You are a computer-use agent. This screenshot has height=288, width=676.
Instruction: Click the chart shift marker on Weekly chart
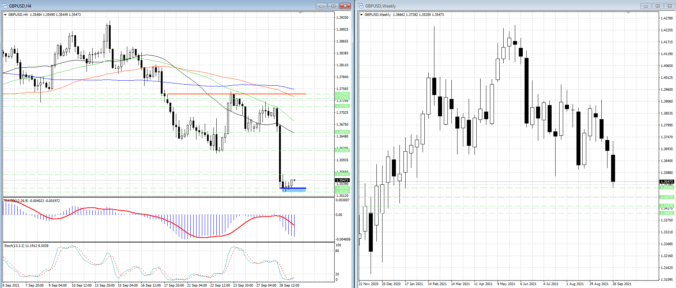(628, 13)
